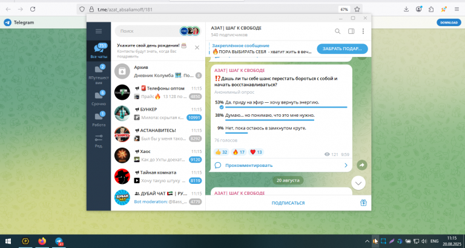Click the '20 августа' date badge

tap(288, 180)
